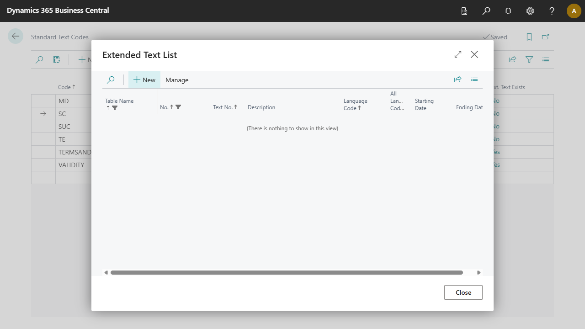Click the horizontal scrollbar right arrow
The image size is (585, 329).
pyautogui.click(x=479, y=273)
